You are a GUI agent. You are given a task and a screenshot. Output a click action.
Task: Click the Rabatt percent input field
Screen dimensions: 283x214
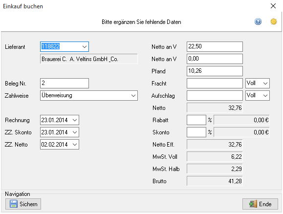point(196,120)
